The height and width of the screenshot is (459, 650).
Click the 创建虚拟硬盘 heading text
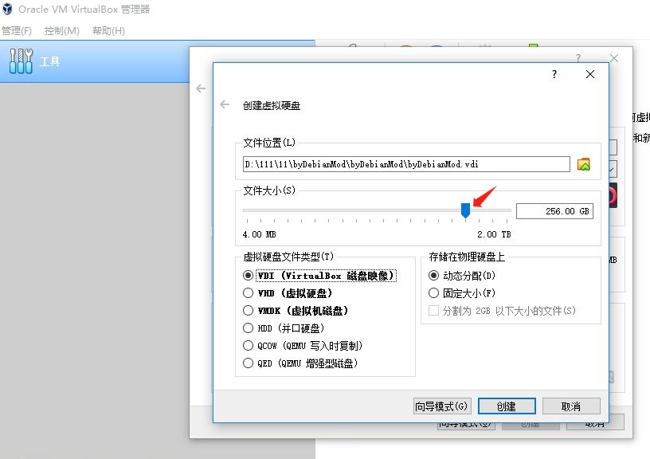coord(272,106)
